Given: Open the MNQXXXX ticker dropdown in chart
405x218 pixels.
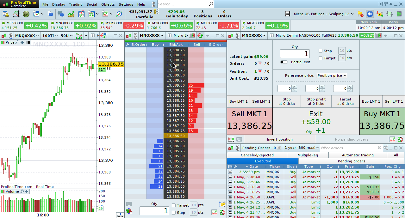Looking at the screenshot, I should point(27,36).
